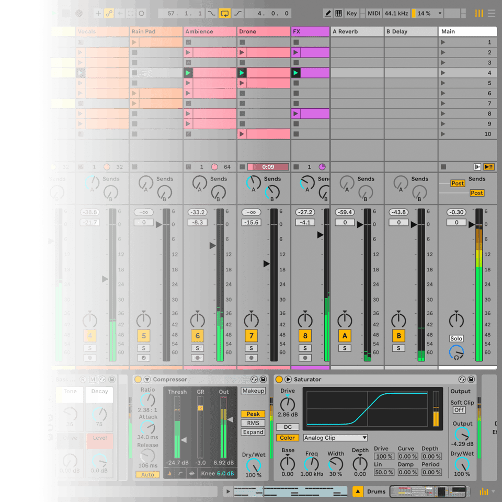Enable Peak mode in the Compressor
Image resolution: width=502 pixels, height=502 pixels.
coord(253,414)
